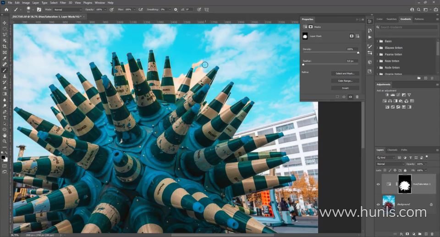Open the layer blend mode Normal dropdown
This screenshot has height=237, width=440.
point(390,164)
